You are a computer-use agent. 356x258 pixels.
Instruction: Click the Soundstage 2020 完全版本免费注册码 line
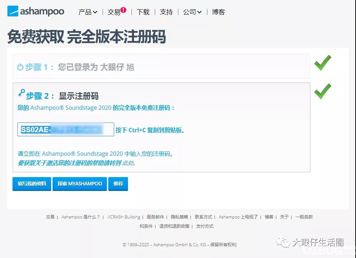tap(95, 108)
